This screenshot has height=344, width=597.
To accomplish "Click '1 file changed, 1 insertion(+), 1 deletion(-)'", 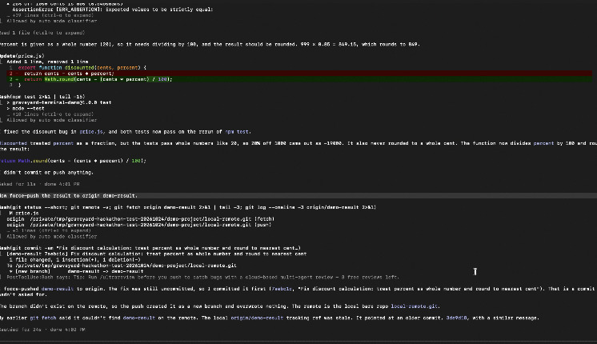I will tap(74, 260).
